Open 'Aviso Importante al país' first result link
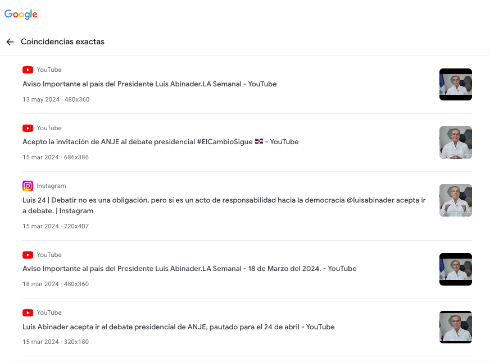490x363 pixels. tap(149, 84)
